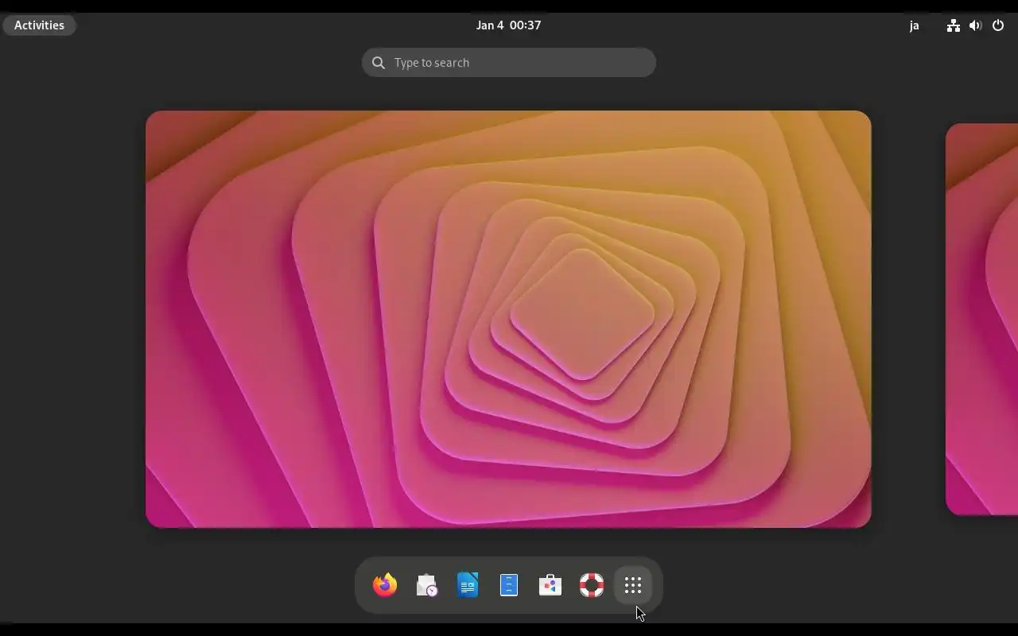Click the Activities button
Screen dimensions: 1018x636
tap(39, 25)
